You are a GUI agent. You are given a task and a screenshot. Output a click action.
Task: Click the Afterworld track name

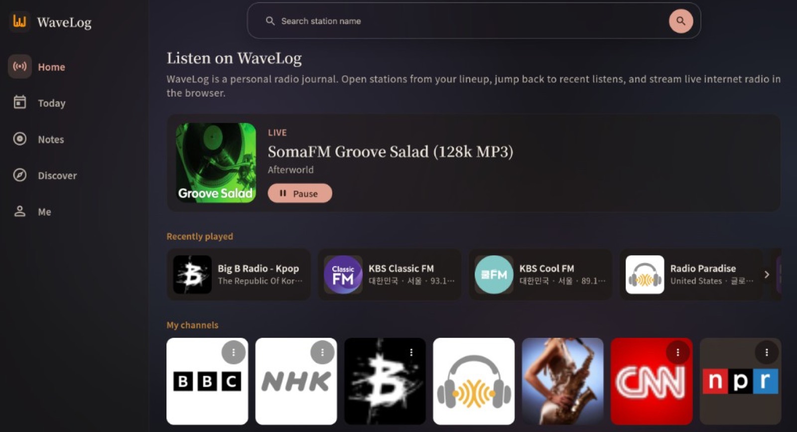pos(291,170)
